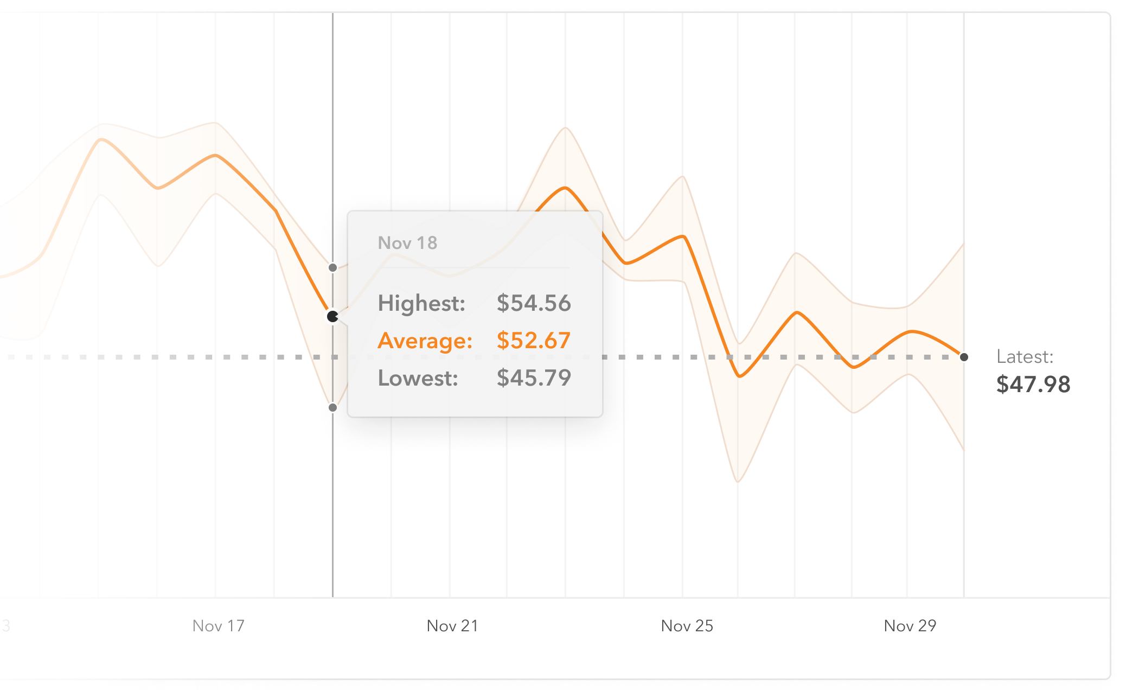Click the $54.56 highest price value
The height and width of the screenshot is (698, 1126).
tap(534, 303)
